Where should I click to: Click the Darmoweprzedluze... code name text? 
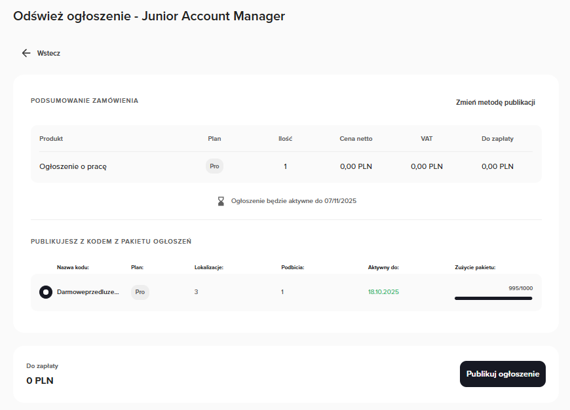(x=88, y=292)
